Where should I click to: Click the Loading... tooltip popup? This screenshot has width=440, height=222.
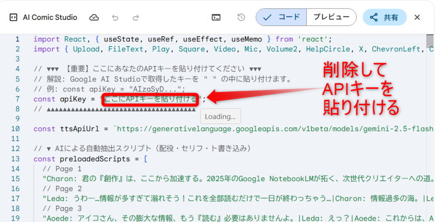click(220, 117)
